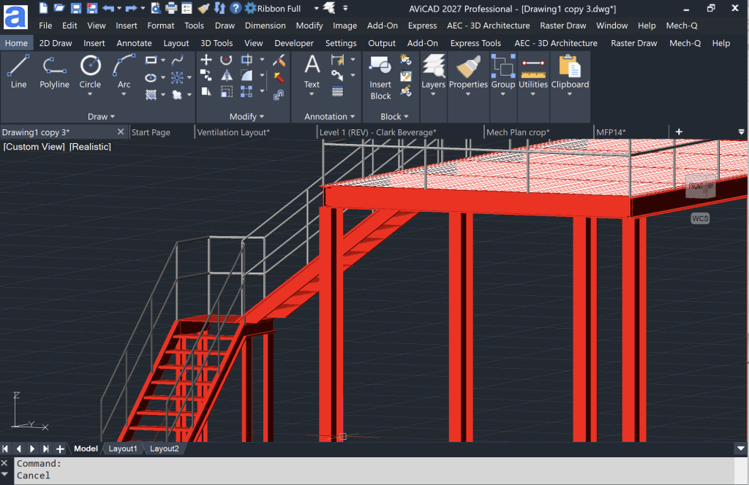Open the Format menu
Screen dimensions: 749x485
pos(160,26)
